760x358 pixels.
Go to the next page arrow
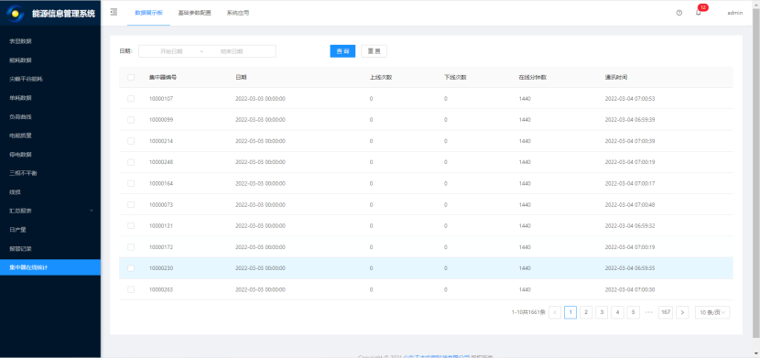pyautogui.click(x=682, y=312)
